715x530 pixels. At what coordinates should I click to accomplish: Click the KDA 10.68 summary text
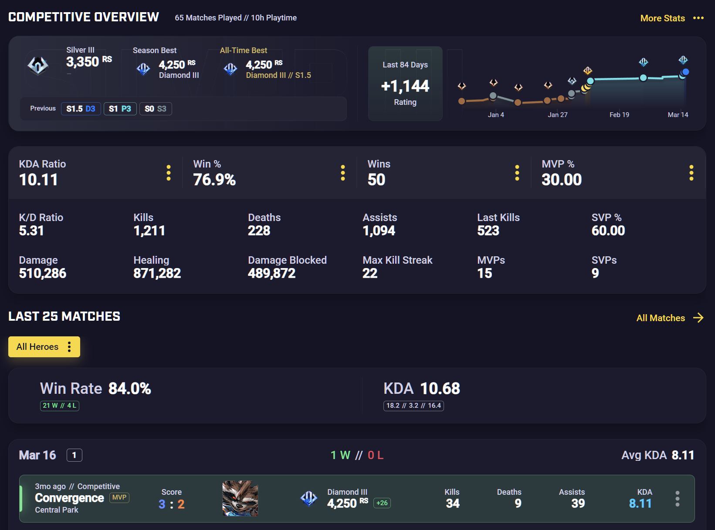(x=422, y=389)
